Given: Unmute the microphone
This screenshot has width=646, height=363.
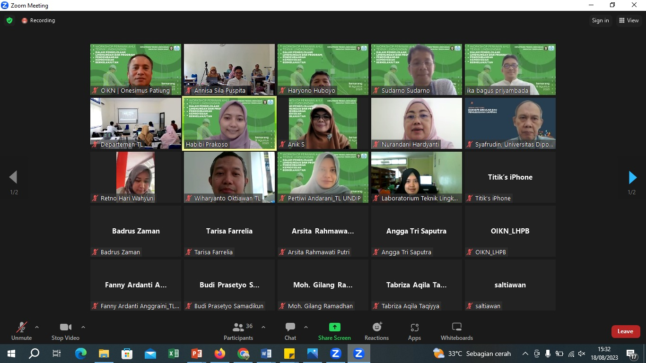Looking at the screenshot, I should tap(21, 331).
